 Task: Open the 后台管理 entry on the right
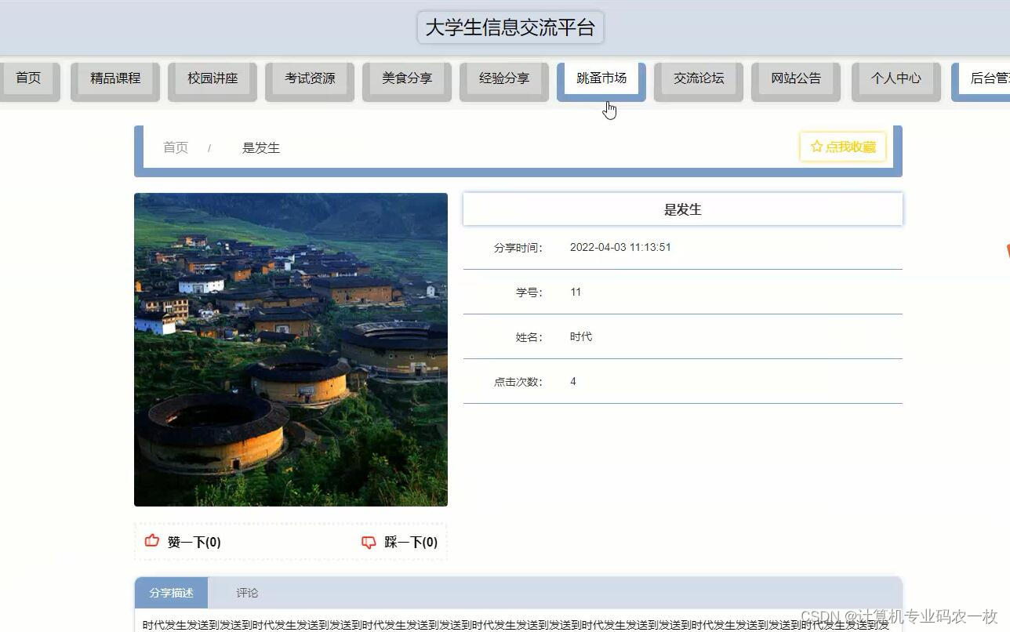point(990,78)
